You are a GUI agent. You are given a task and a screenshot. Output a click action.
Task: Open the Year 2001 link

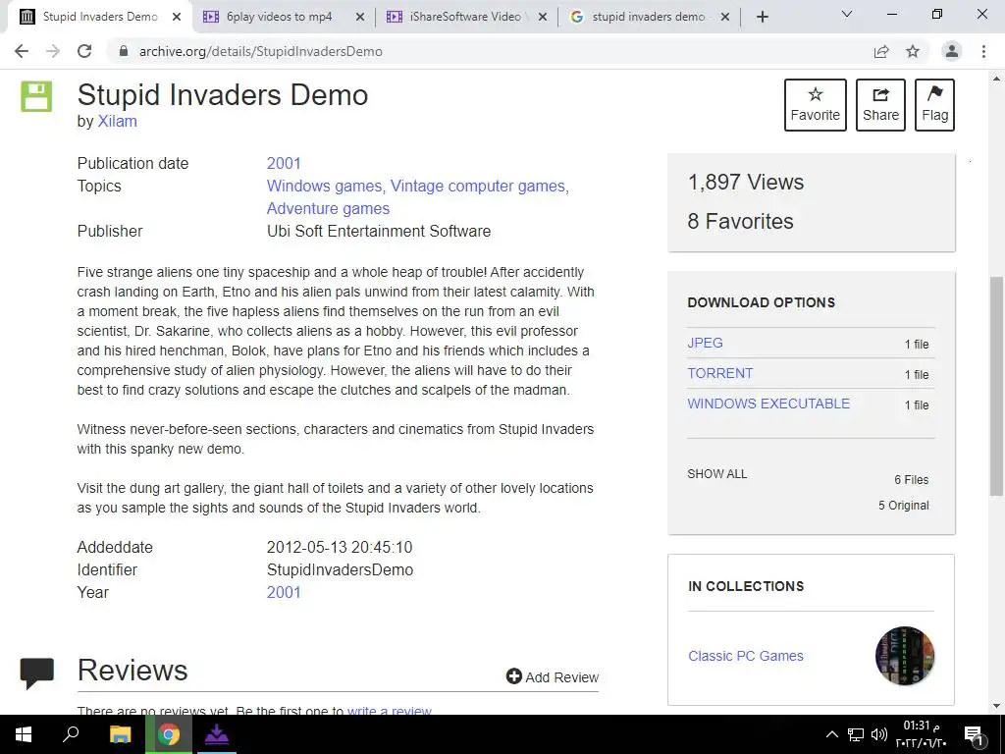[284, 592]
